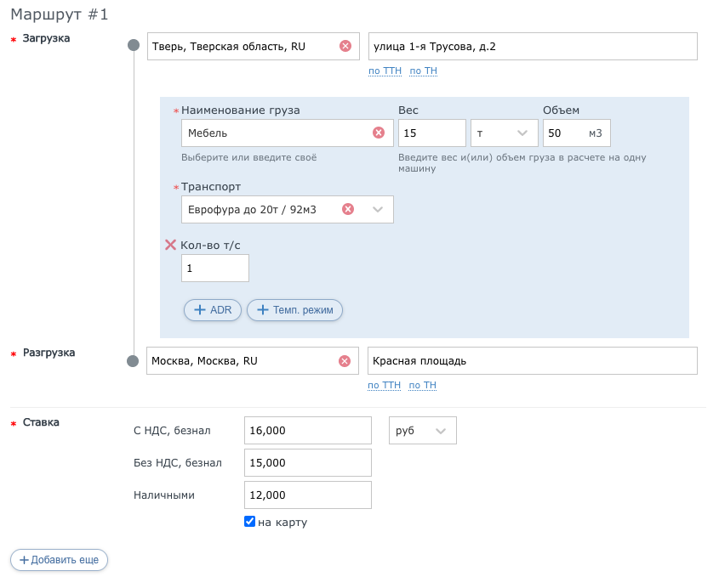Click the Вес input showing 15
Image resolution: width=719 pixels, height=588 pixels.
click(x=431, y=133)
